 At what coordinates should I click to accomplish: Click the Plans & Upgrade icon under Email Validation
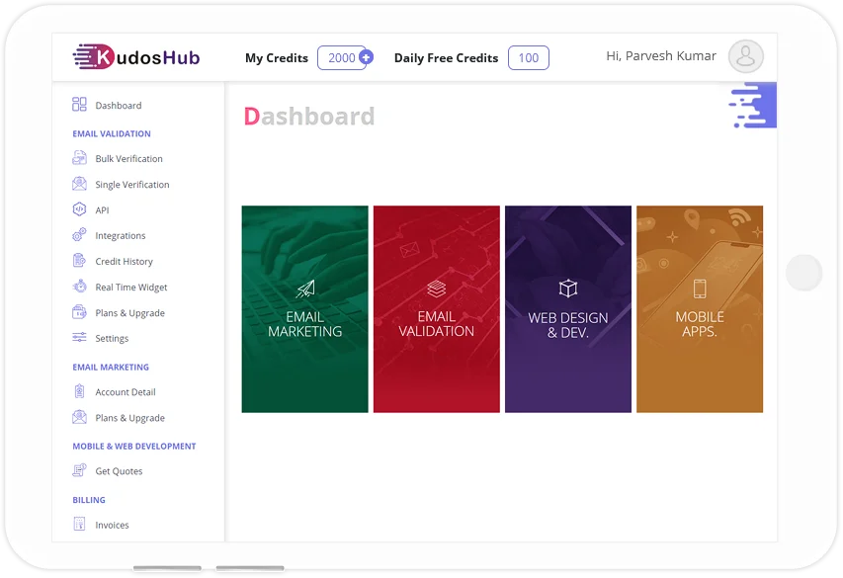80,312
